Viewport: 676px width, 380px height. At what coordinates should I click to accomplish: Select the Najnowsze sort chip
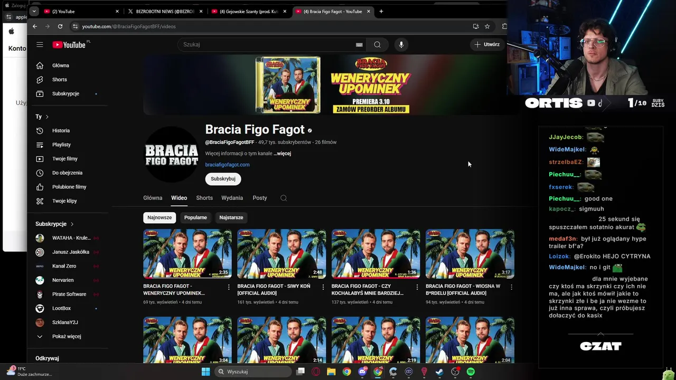click(x=159, y=217)
